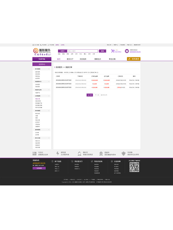Click the footer cart icon beside 我是需求方
Image resolution: width=173 pixels, height=230 pixels.
pos(72,161)
